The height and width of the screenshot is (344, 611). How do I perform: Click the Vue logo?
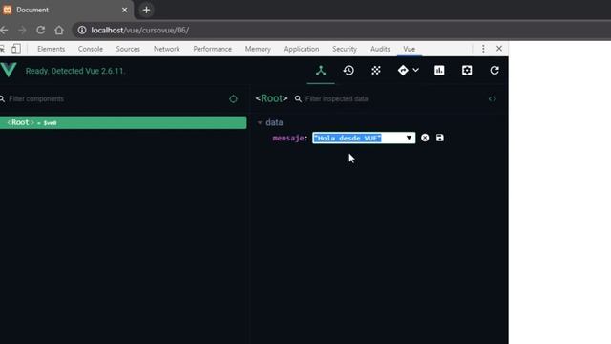pos(9,70)
